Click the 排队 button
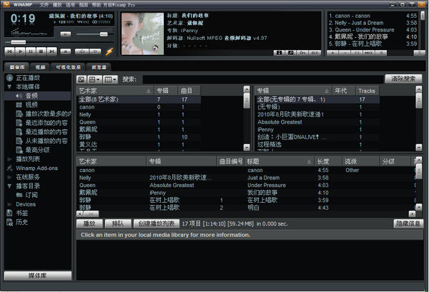This screenshot has height=292, width=429. (118, 223)
